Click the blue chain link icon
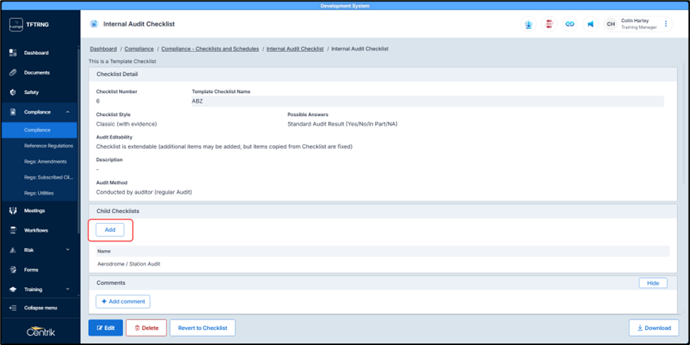This screenshot has width=690, height=345. coord(570,24)
